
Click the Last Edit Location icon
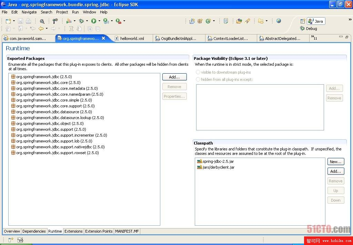(x=33, y=29)
